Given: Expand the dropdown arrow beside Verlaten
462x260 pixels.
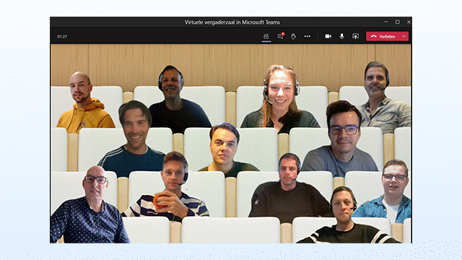Looking at the screenshot, I should 404,36.
